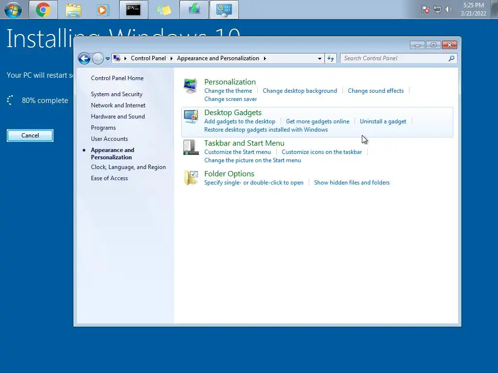Image resolution: width=498 pixels, height=373 pixels.
Task: Select Appearance and Personalization in sidebar
Action: 112,153
